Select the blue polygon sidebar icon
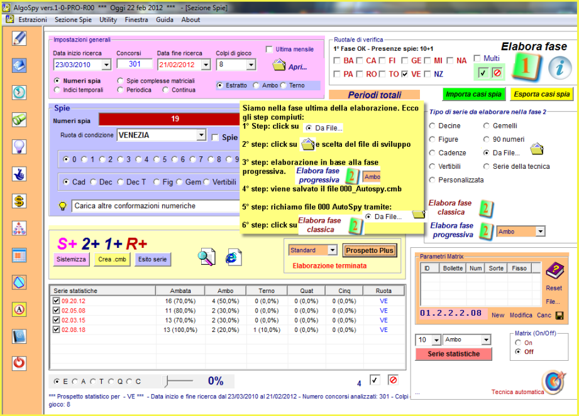Viewport: 579px width, 416px height. click(x=19, y=282)
